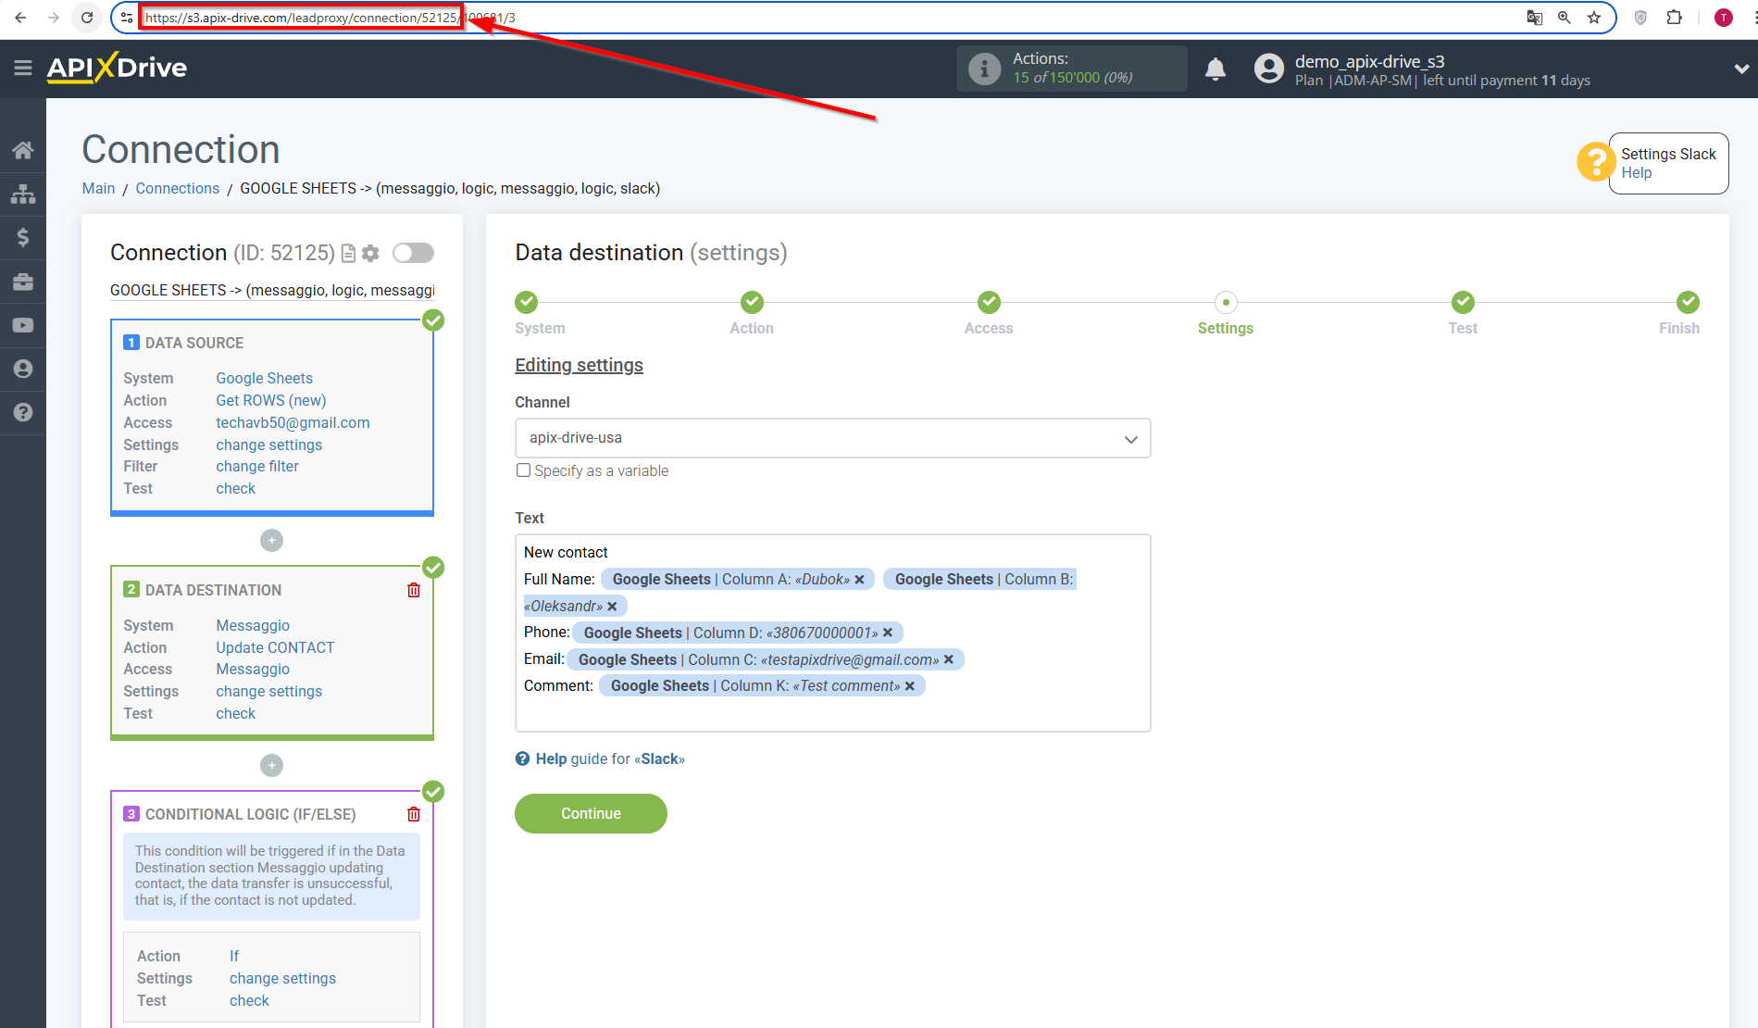The height and width of the screenshot is (1028, 1758).
Task: Remove the Column D phone tag
Action: [888, 633]
